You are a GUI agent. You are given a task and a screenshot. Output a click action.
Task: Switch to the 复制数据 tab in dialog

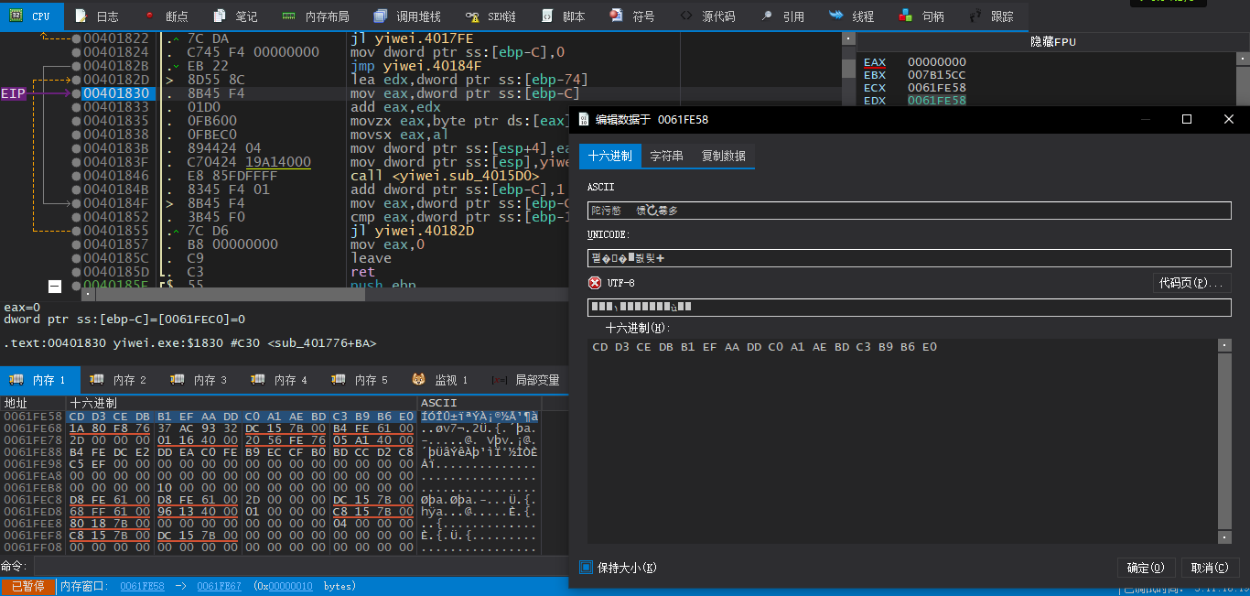[723, 157]
